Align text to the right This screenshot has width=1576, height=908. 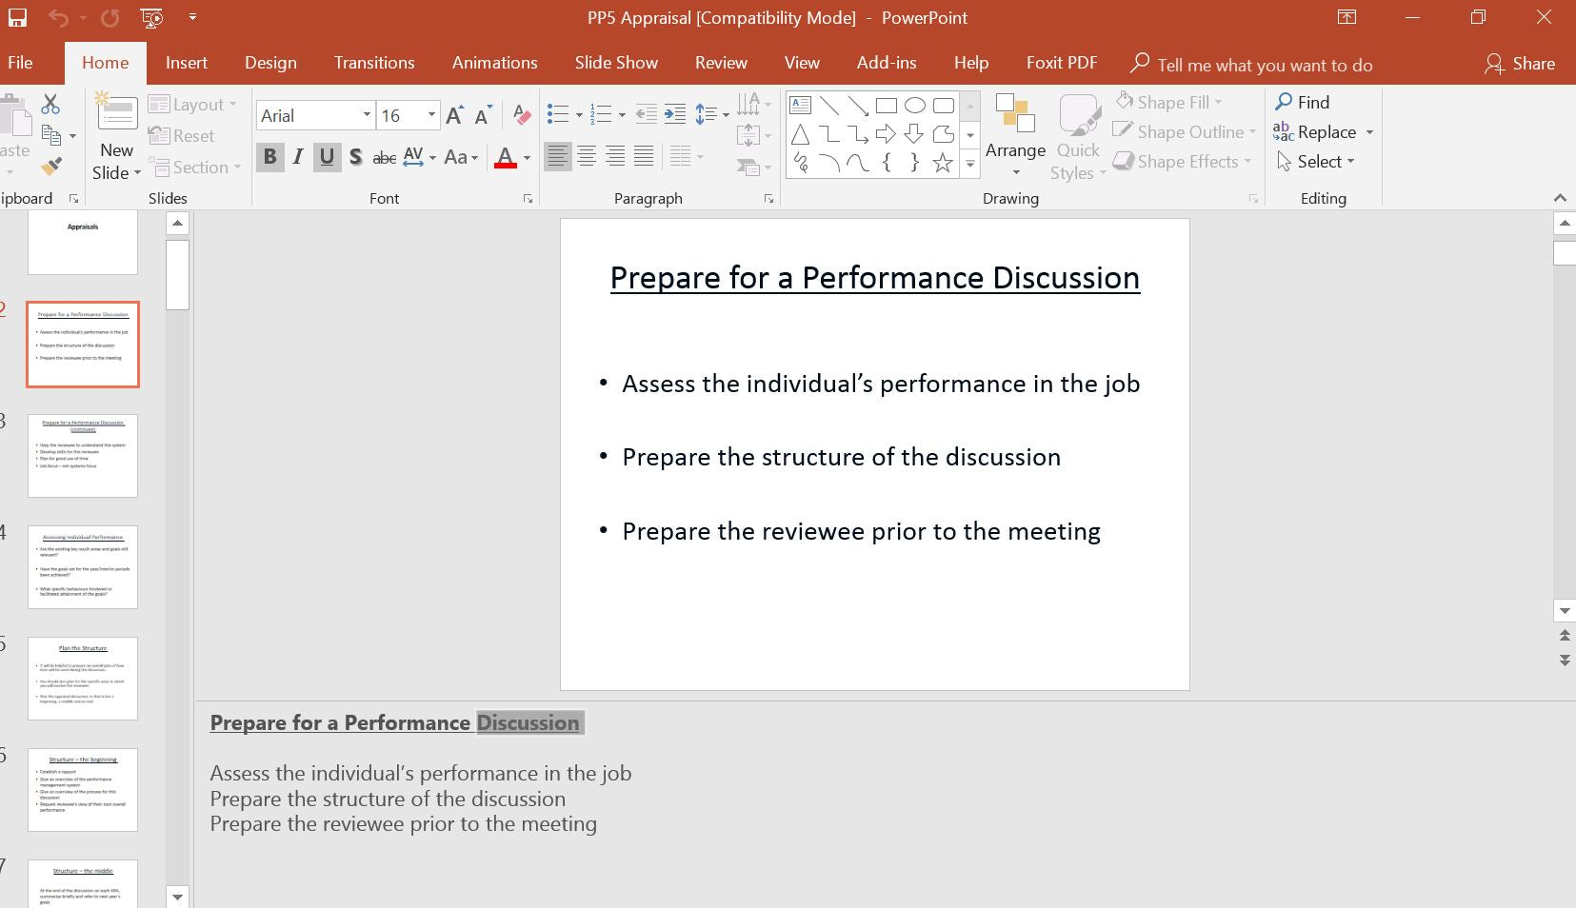(x=615, y=156)
